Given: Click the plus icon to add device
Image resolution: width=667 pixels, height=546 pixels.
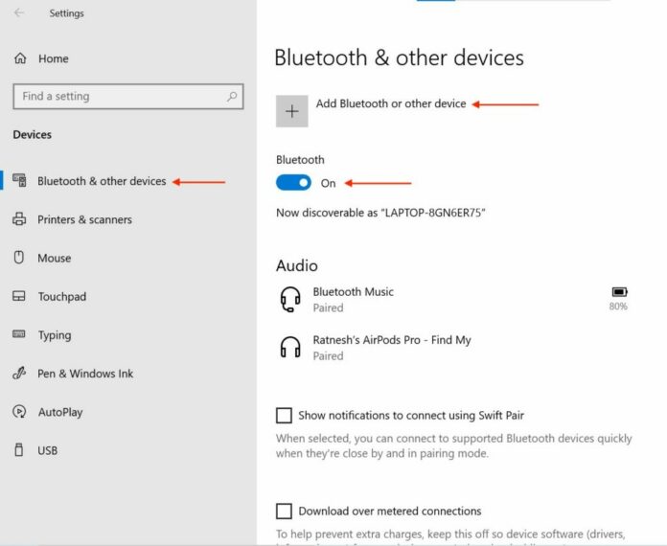Looking at the screenshot, I should 292,111.
